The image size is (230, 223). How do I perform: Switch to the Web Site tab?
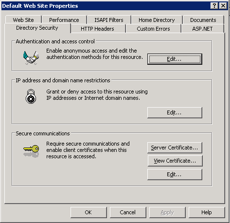23,20
